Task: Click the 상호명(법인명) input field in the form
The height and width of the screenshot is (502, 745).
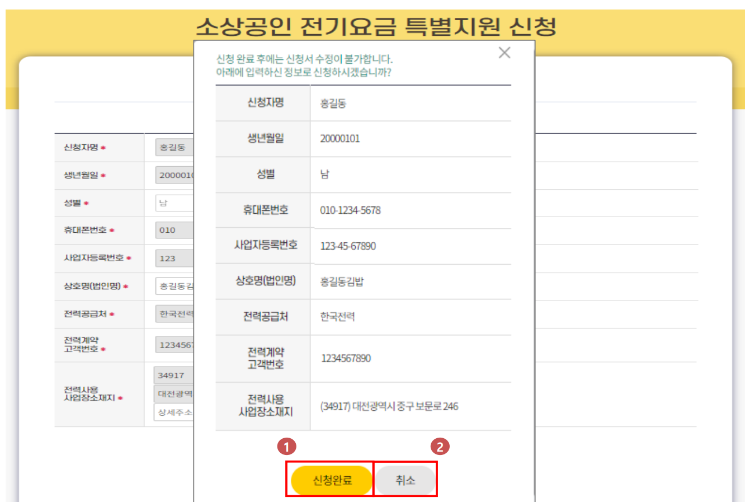Action: tap(175, 286)
